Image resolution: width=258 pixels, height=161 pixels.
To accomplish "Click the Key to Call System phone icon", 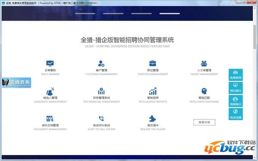I will [x=101, y=118].
